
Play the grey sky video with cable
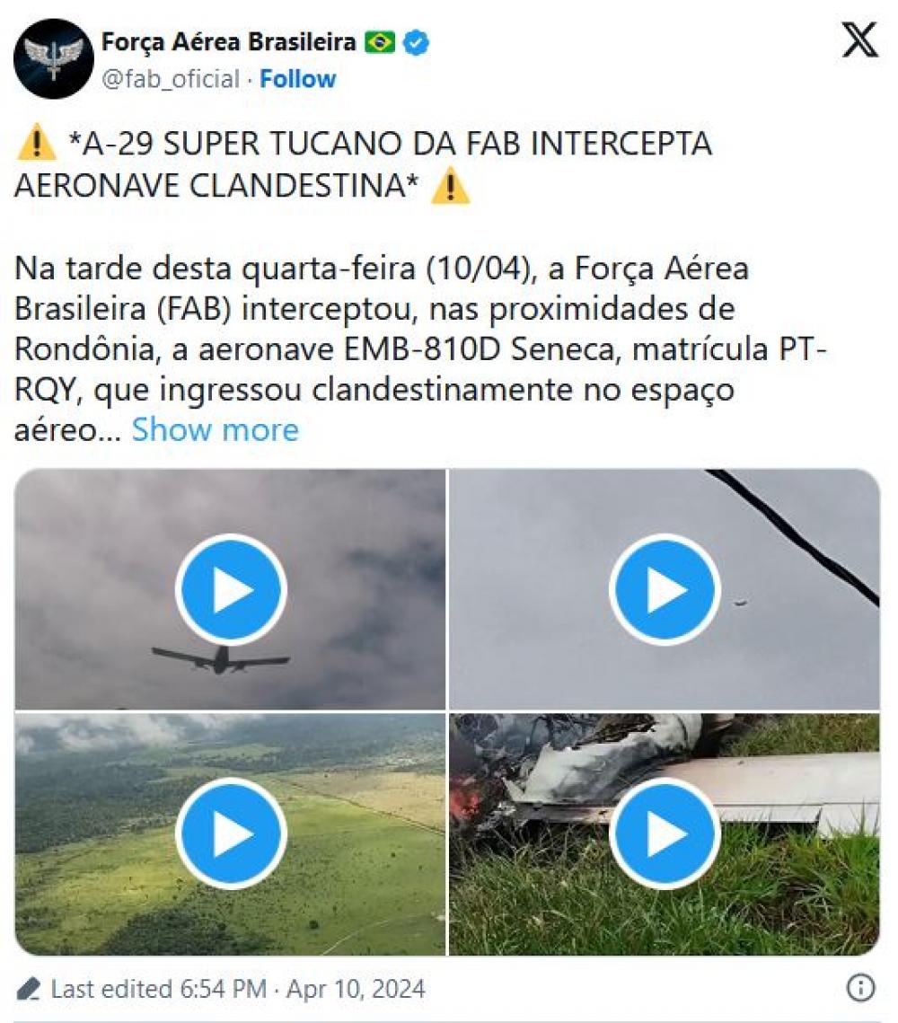point(665,590)
